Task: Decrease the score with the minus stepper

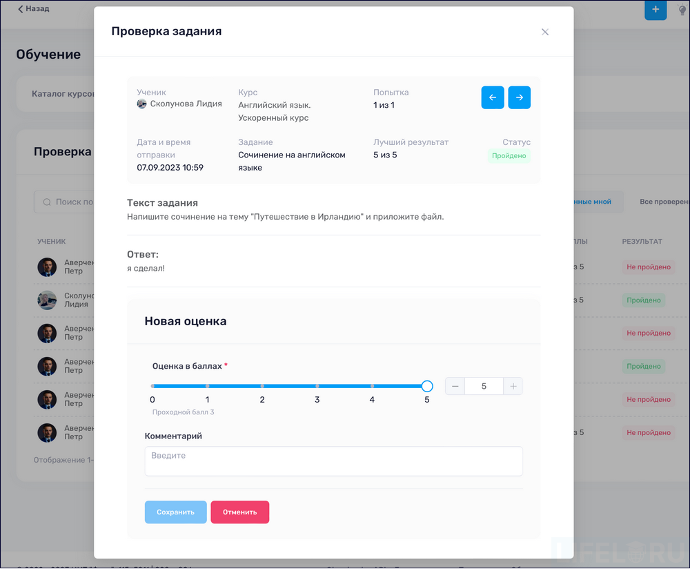Action: (x=455, y=386)
